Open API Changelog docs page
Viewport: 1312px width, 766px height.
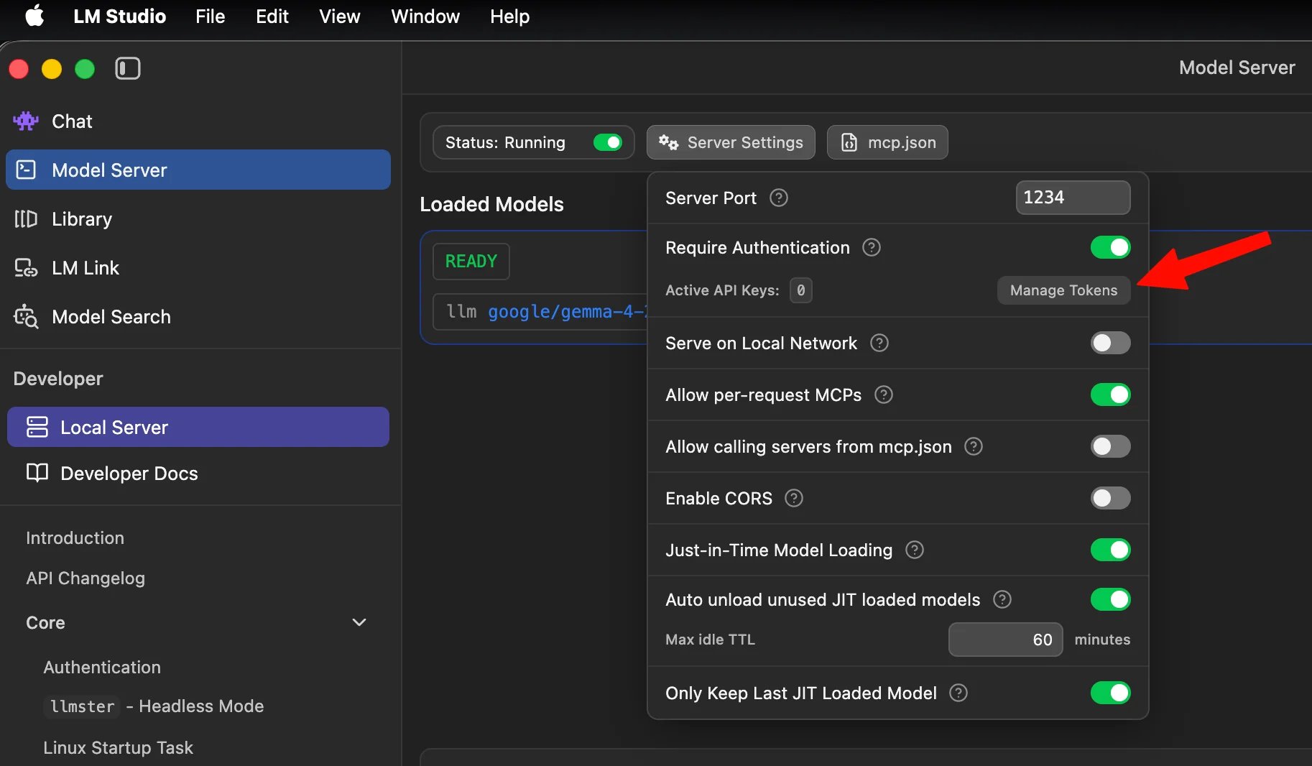click(x=86, y=578)
